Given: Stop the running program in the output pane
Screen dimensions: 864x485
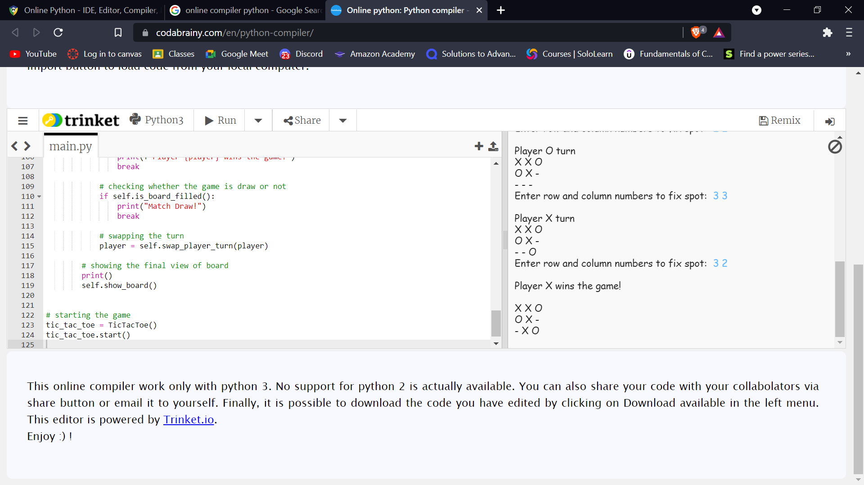Looking at the screenshot, I should [x=835, y=147].
